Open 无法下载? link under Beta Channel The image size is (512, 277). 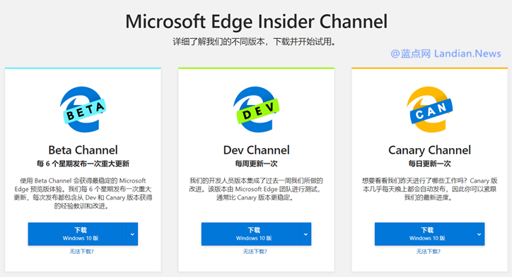coord(81,252)
